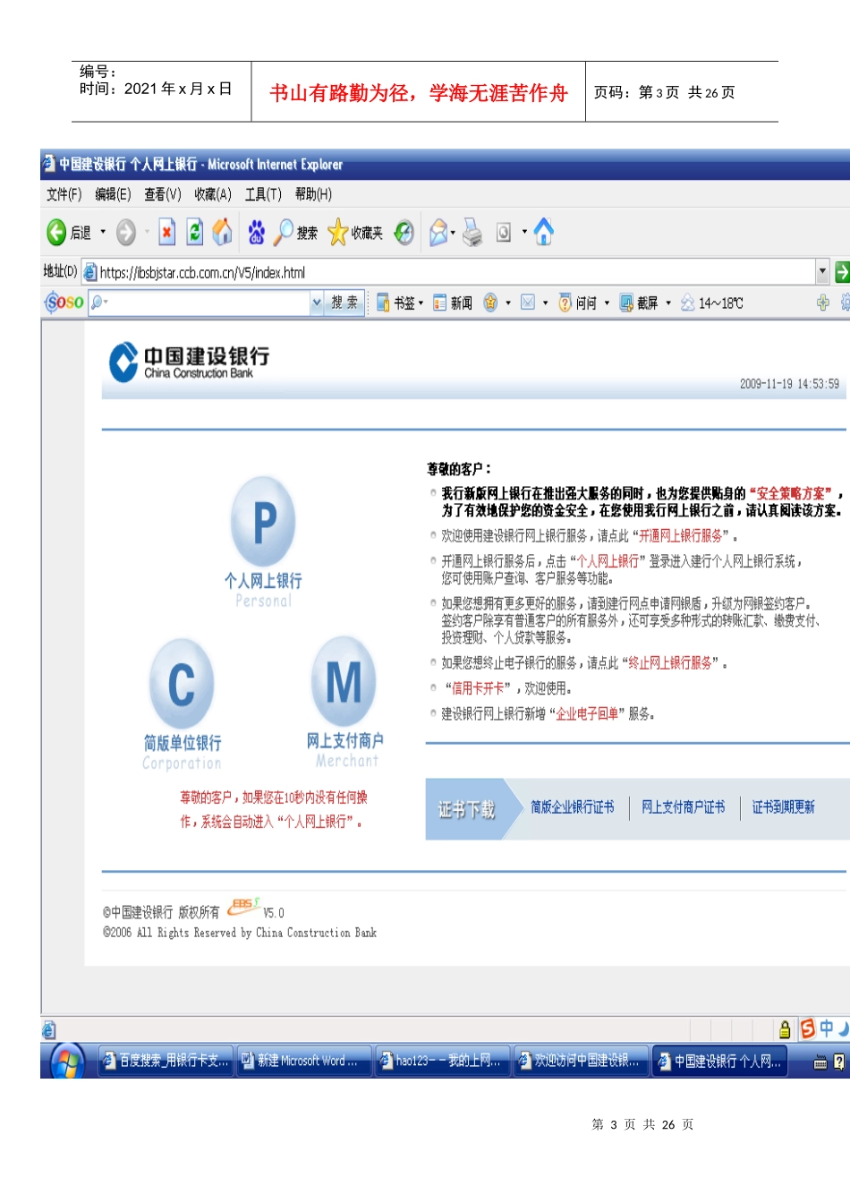Image resolution: width=850 pixels, height=1203 pixels.
Task: Click the China Construction Bank logo
Action: coord(189,363)
